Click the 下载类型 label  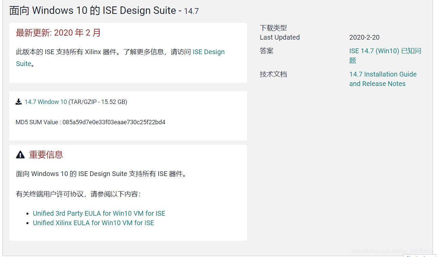273,28
